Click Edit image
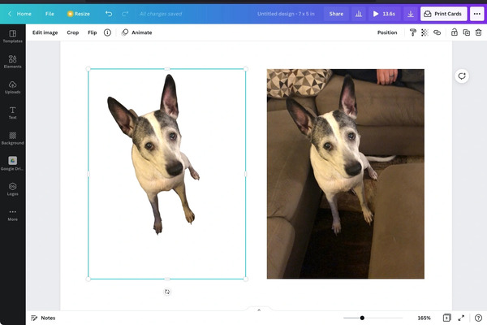The height and width of the screenshot is (325, 487). tap(45, 32)
